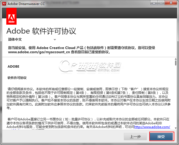Open the http://www.adobe.com/ hyperlink

point(152,127)
